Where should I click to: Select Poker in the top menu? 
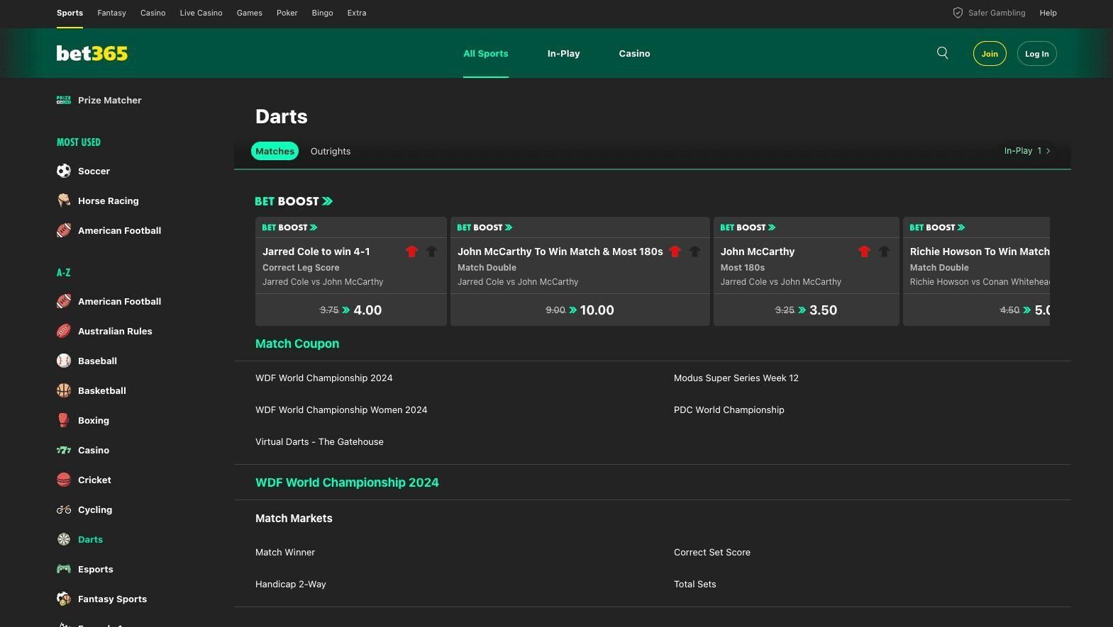pos(287,13)
